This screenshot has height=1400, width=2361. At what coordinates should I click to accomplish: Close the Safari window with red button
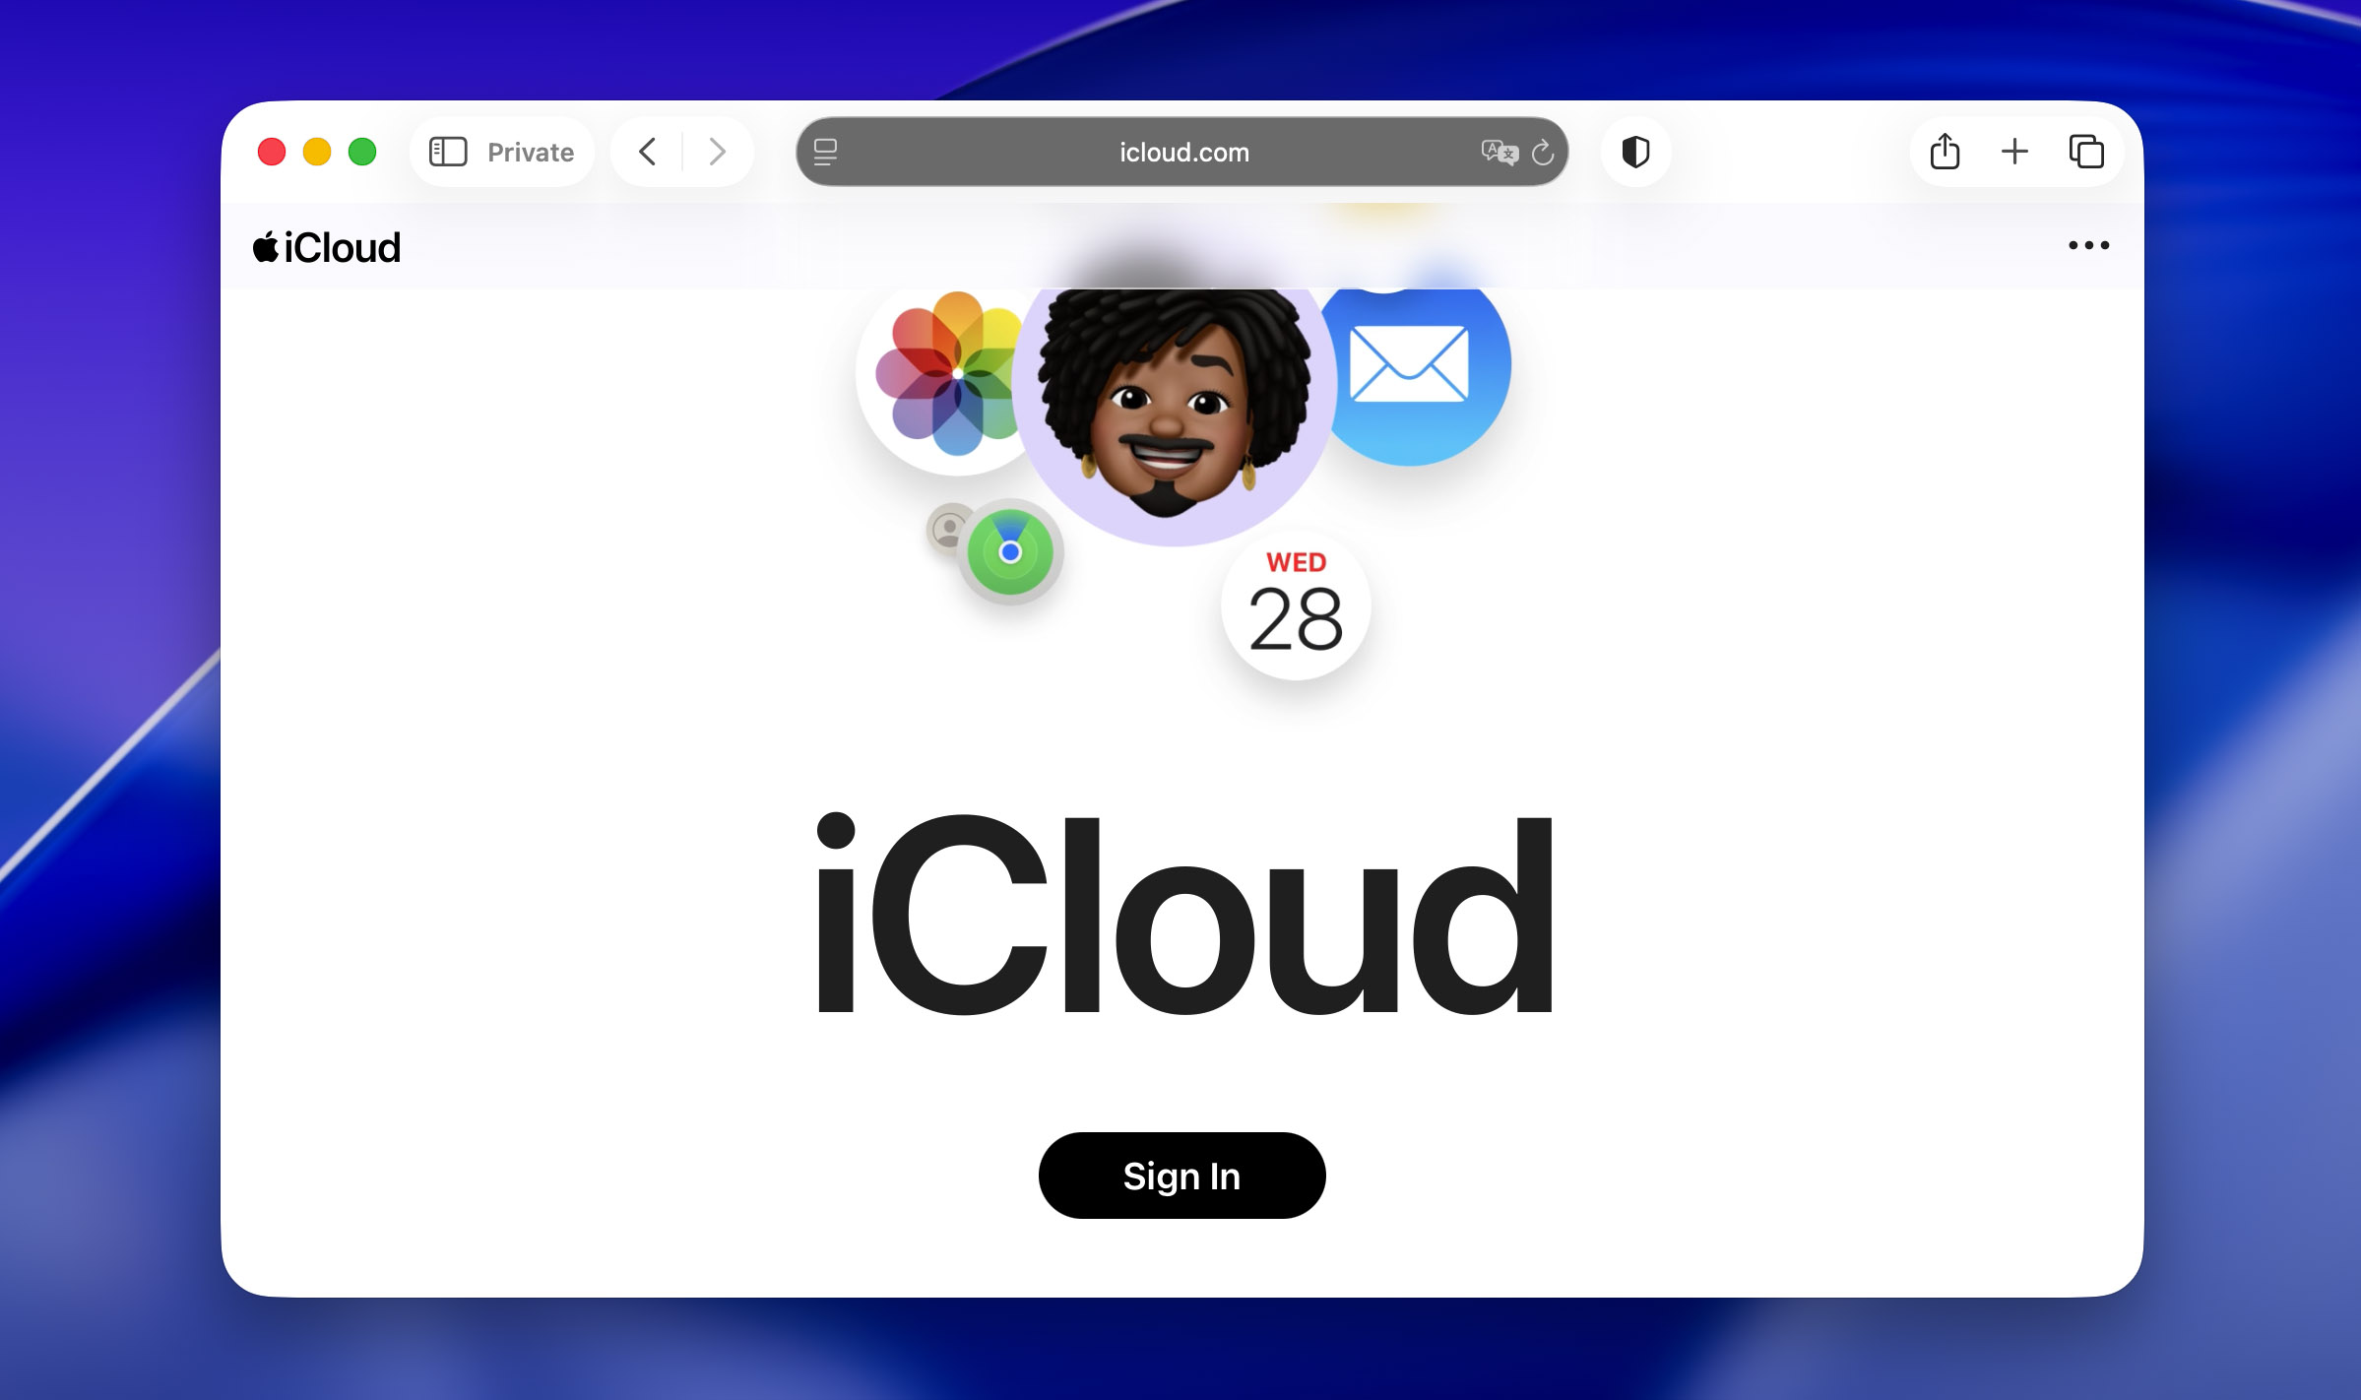pyautogui.click(x=272, y=152)
